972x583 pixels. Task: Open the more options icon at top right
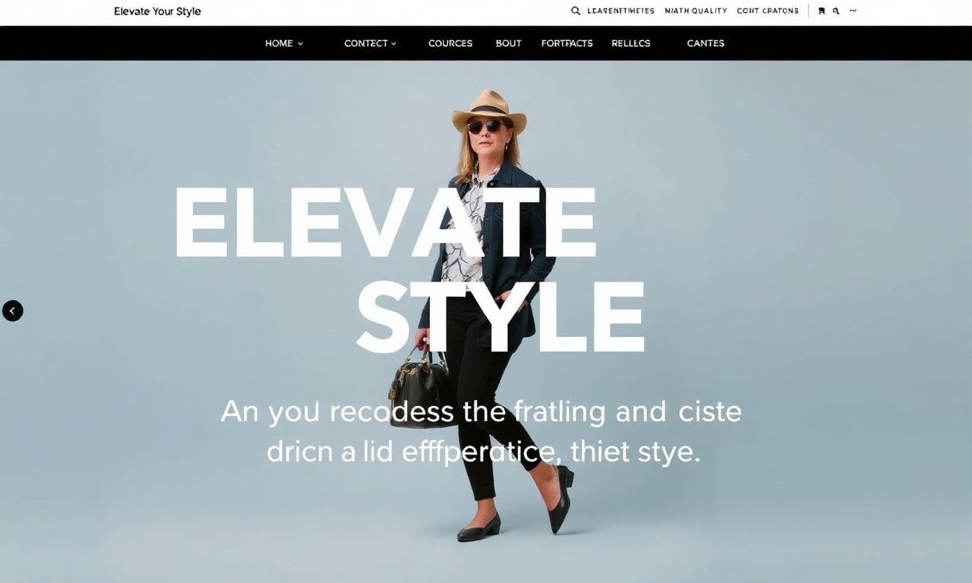click(x=853, y=11)
